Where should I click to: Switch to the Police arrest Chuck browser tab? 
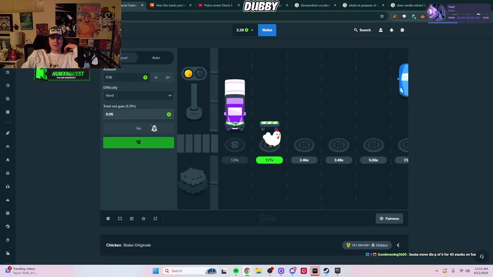219,5
